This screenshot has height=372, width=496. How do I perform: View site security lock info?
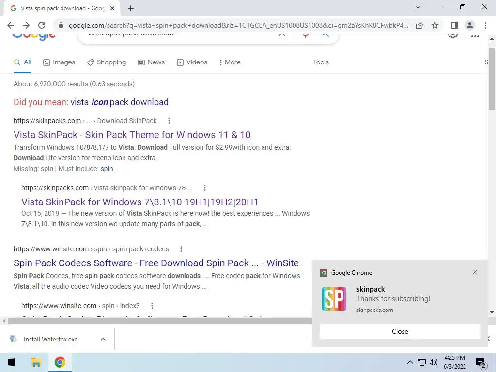click(x=61, y=25)
